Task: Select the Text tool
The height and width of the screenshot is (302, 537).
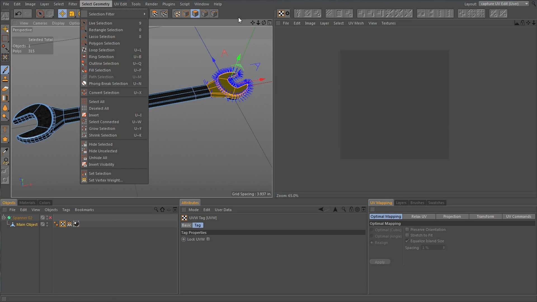Action: click(5, 129)
